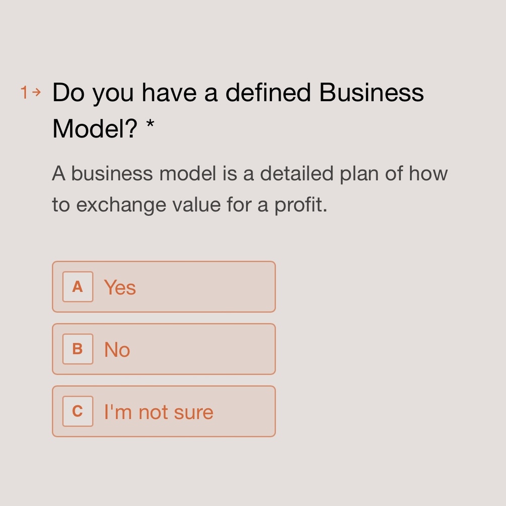
Task: Click 'to exchange value for a profit' line
Action: [x=189, y=205]
